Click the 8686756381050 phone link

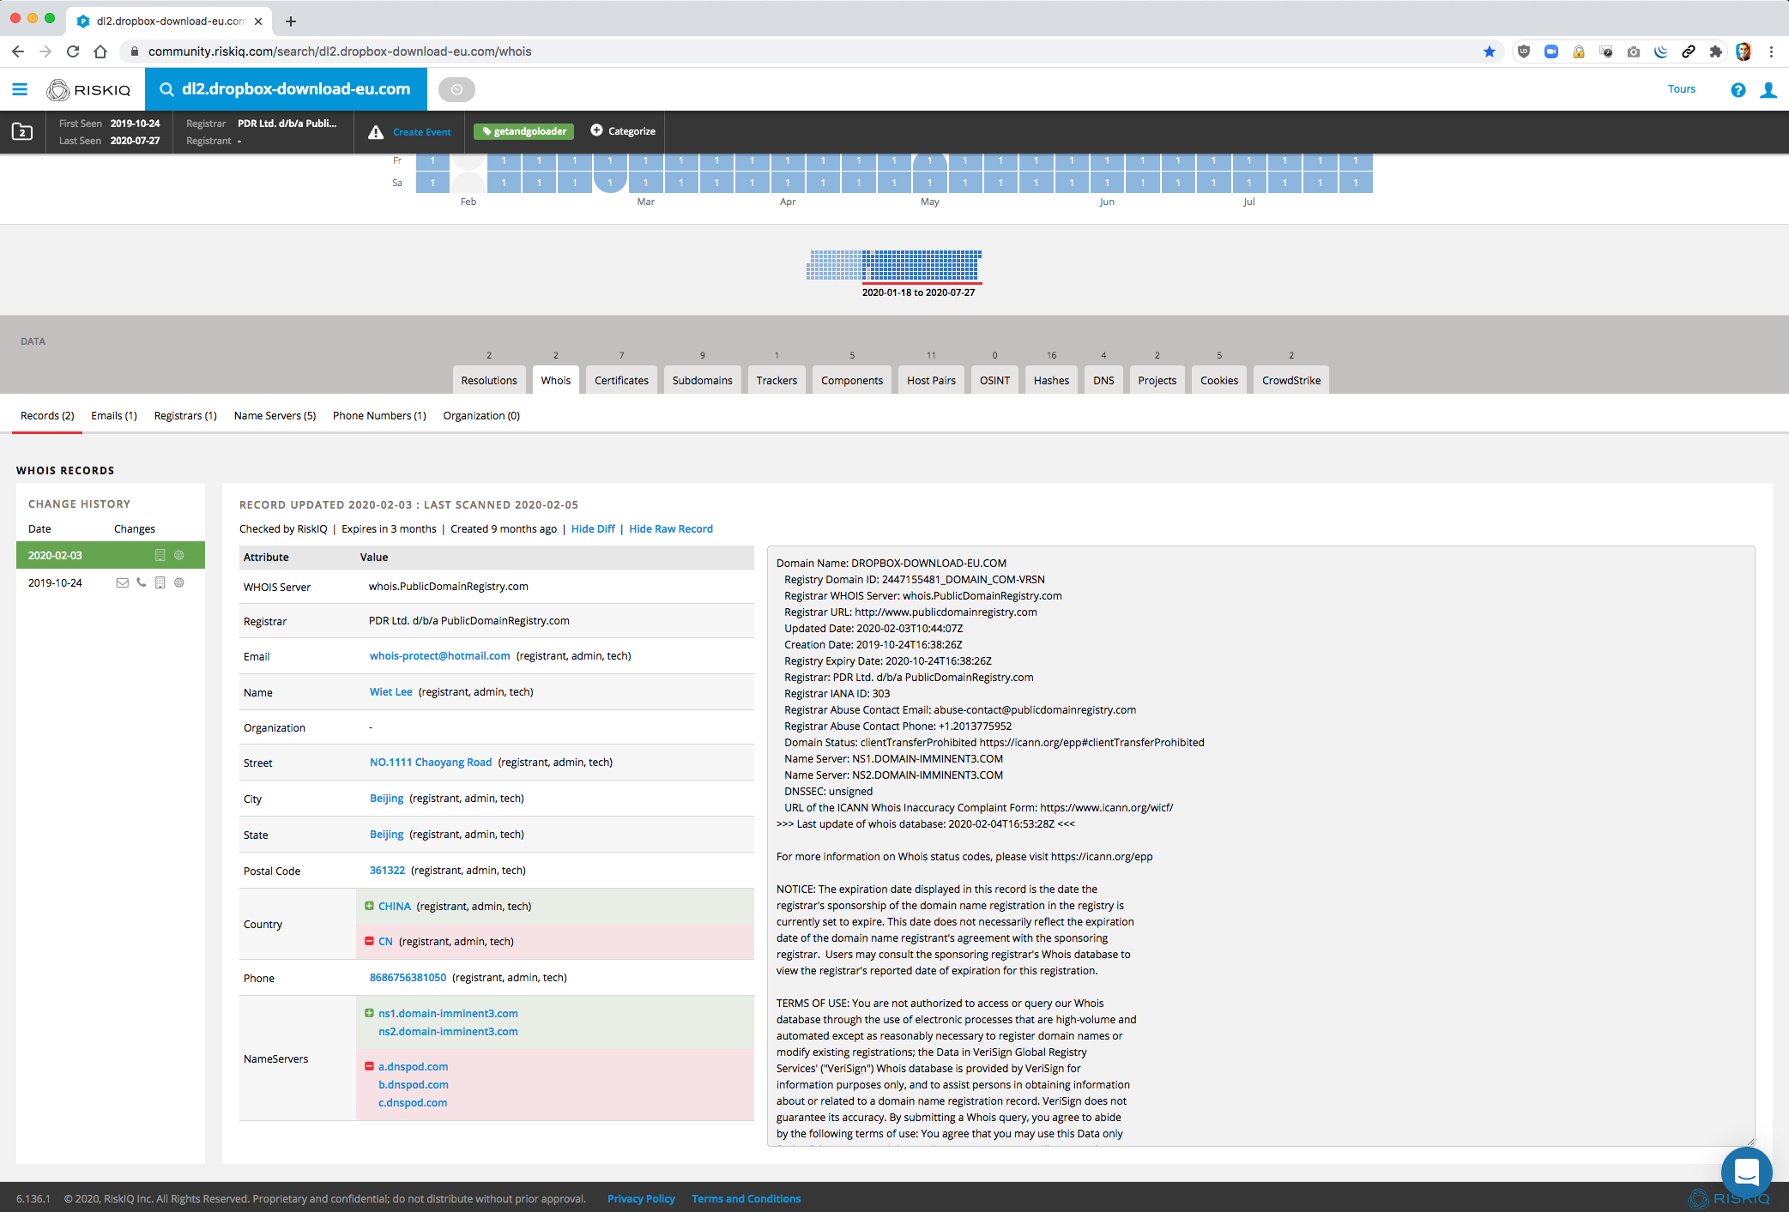[x=408, y=978]
